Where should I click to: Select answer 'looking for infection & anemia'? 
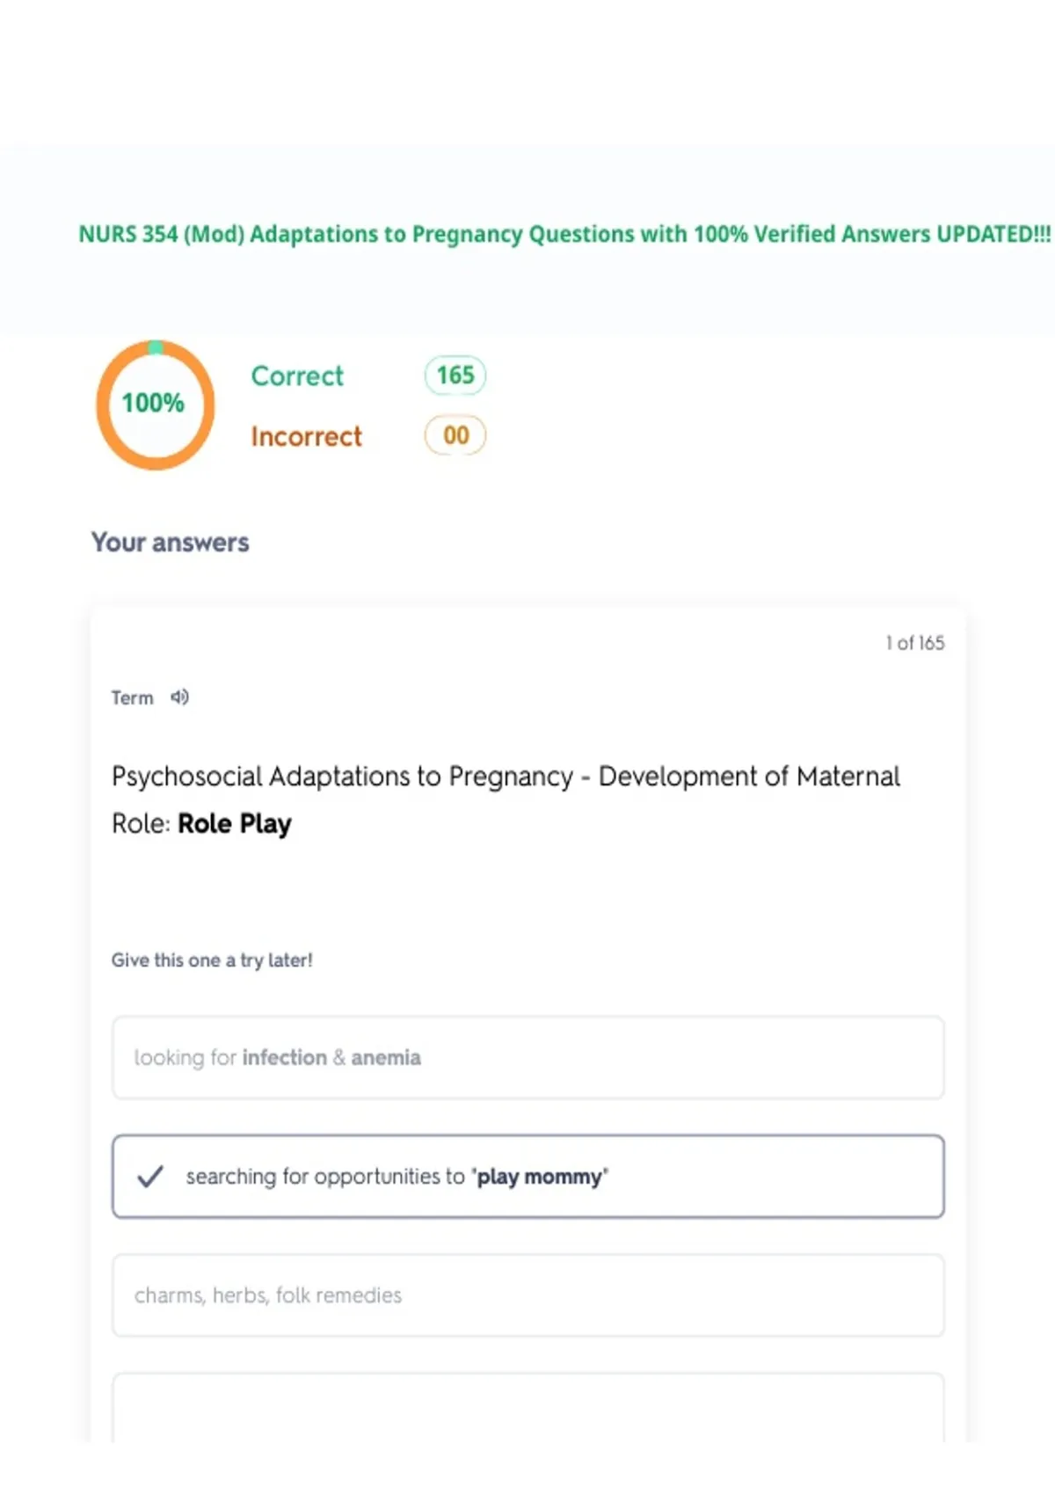click(528, 1057)
